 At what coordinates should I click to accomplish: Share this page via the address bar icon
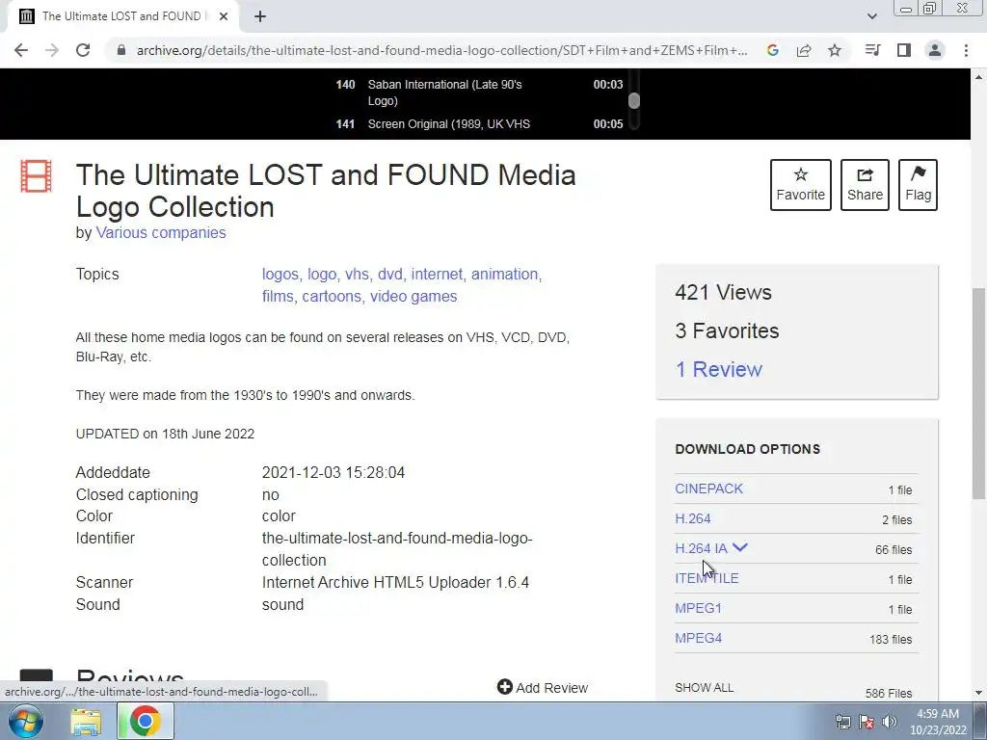click(x=804, y=50)
